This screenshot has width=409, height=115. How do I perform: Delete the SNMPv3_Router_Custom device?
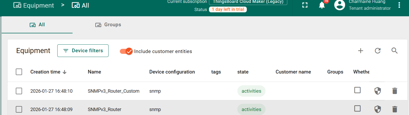point(395,91)
